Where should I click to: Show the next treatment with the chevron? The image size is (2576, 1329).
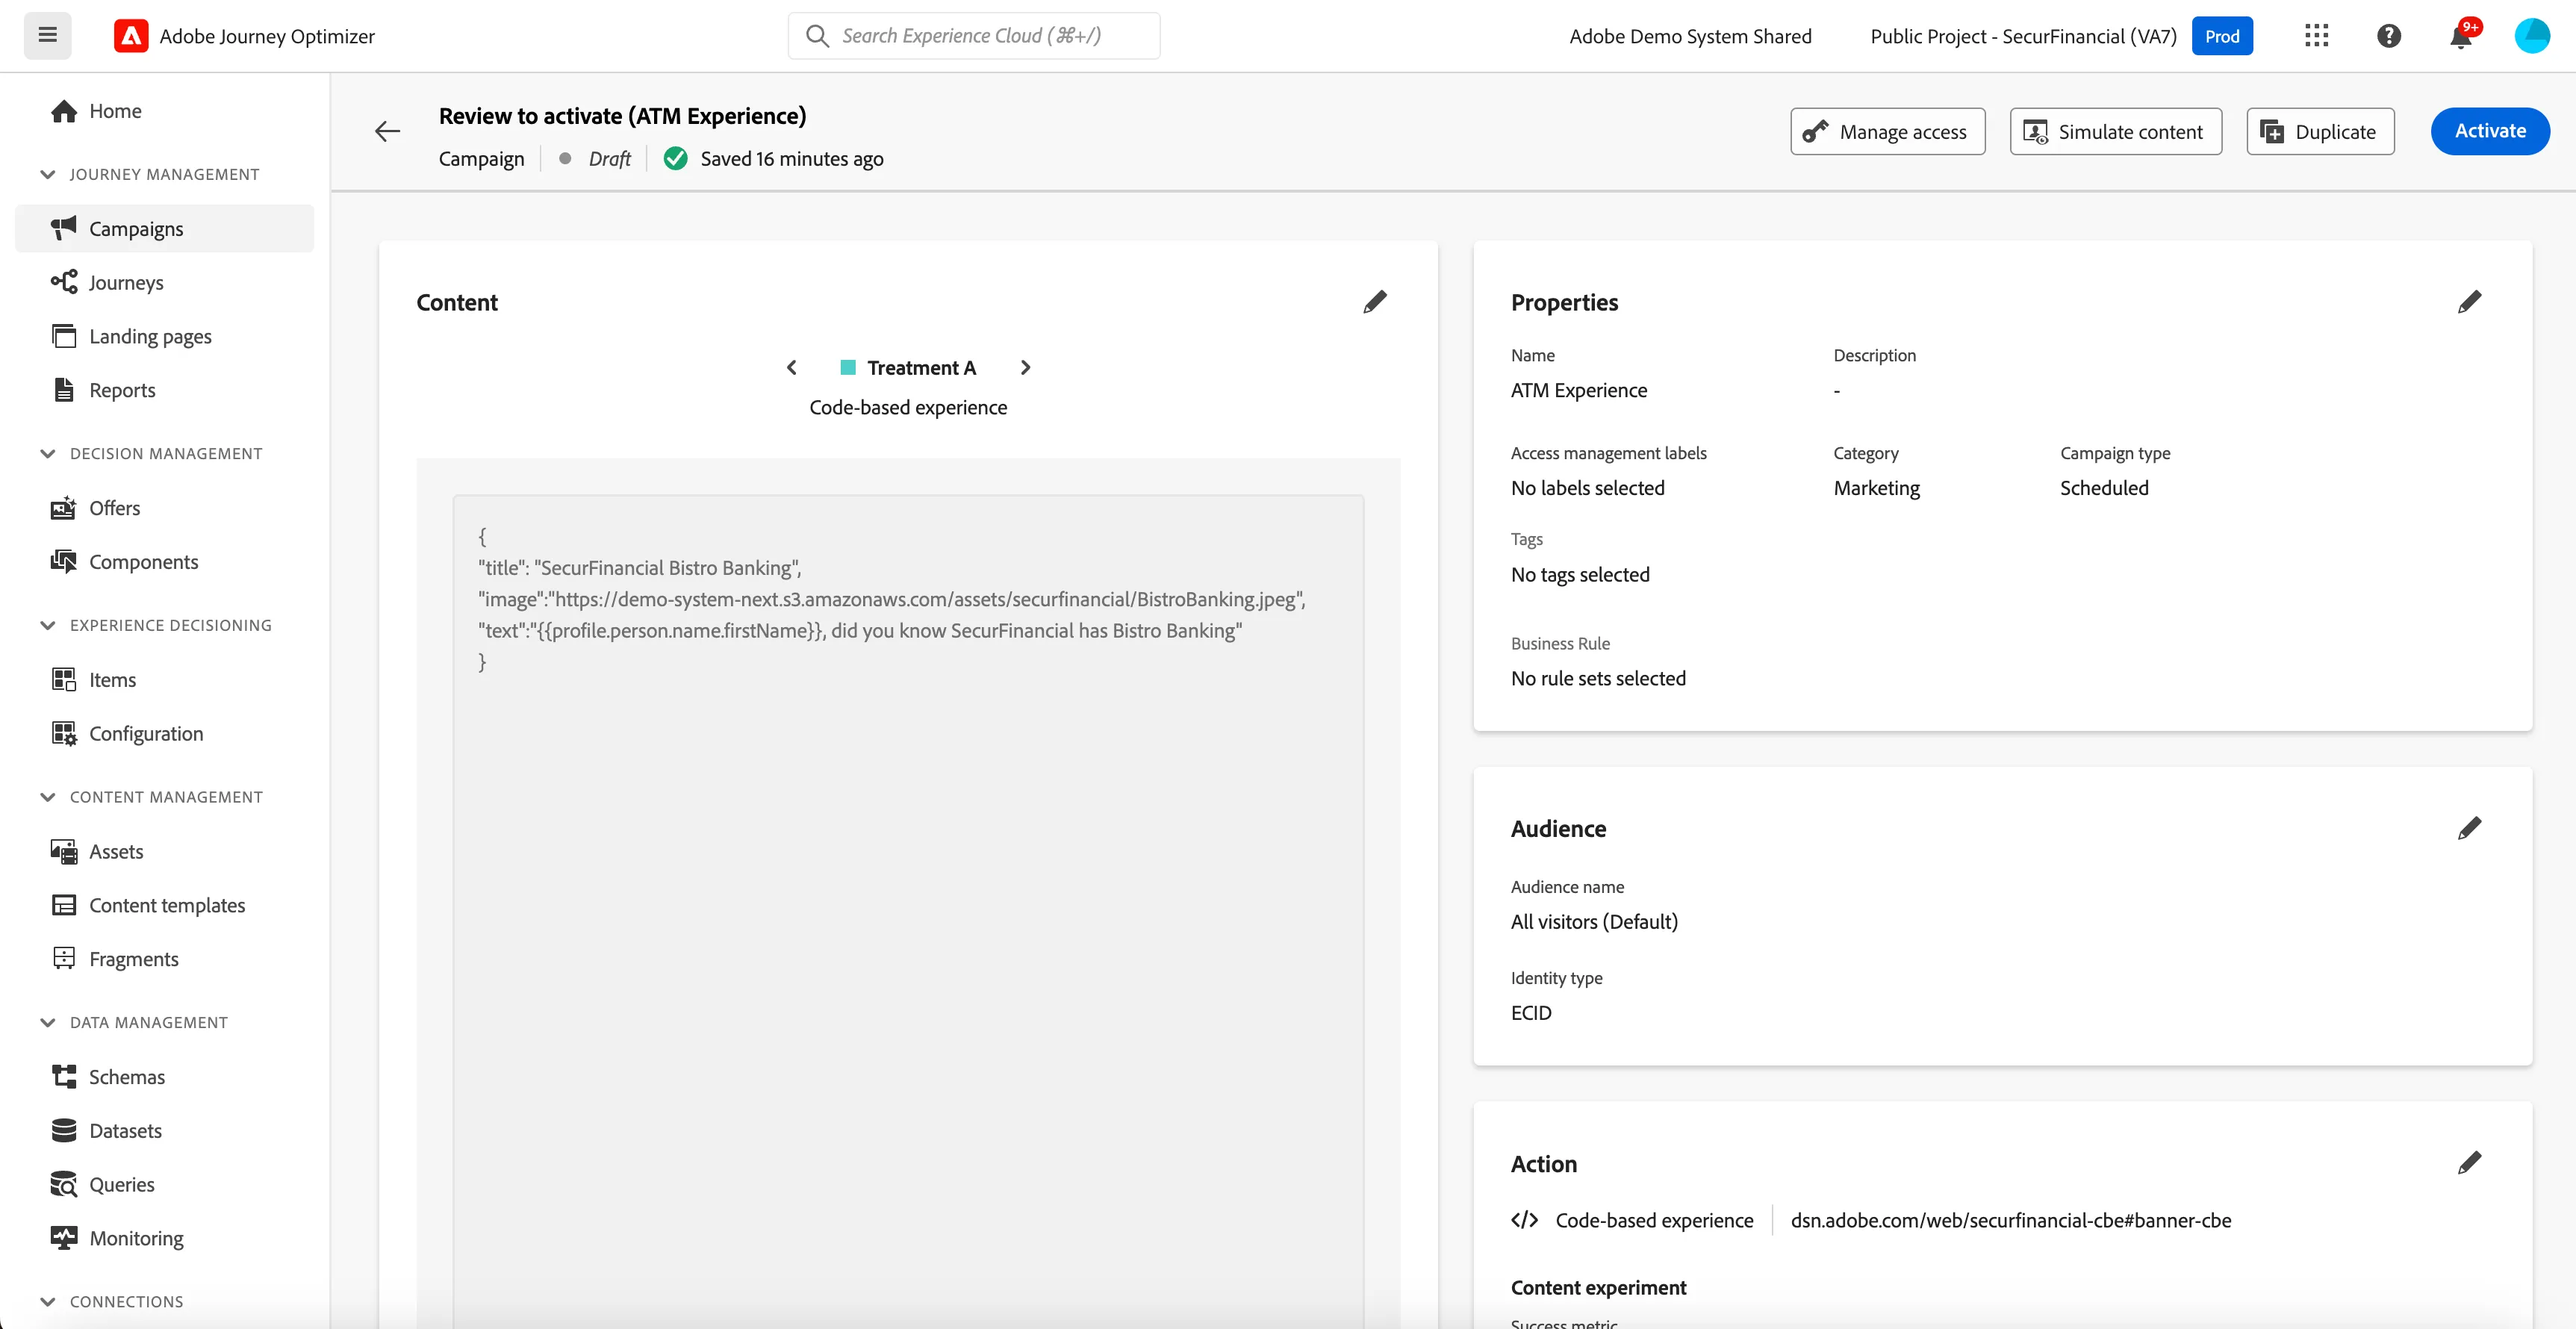pyautogui.click(x=1025, y=368)
